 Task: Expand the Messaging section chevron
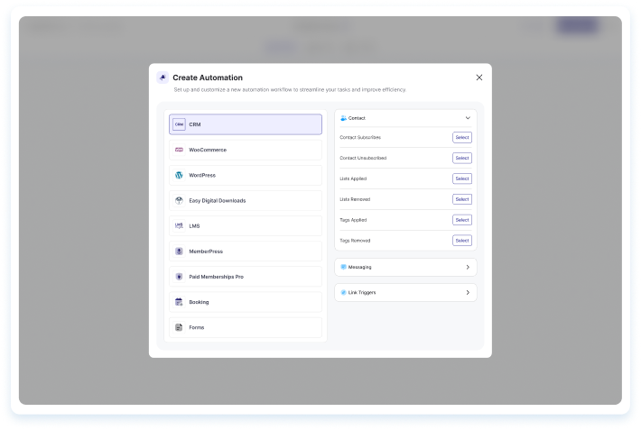coord(468,267)
